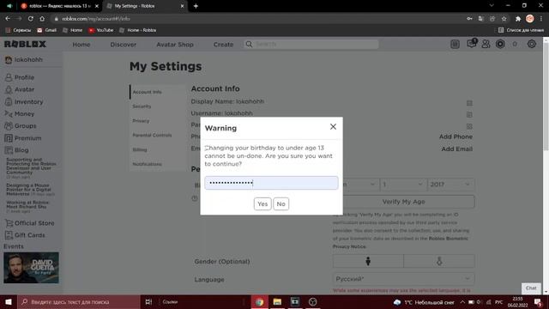Edit the Display Name via its edit icon
The image size is (549, 309).
(x=469, y=103)
